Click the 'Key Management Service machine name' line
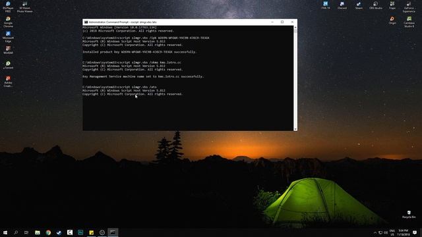Image resolution: width=422 pixels, height=237 pixels. coord(143,76)
